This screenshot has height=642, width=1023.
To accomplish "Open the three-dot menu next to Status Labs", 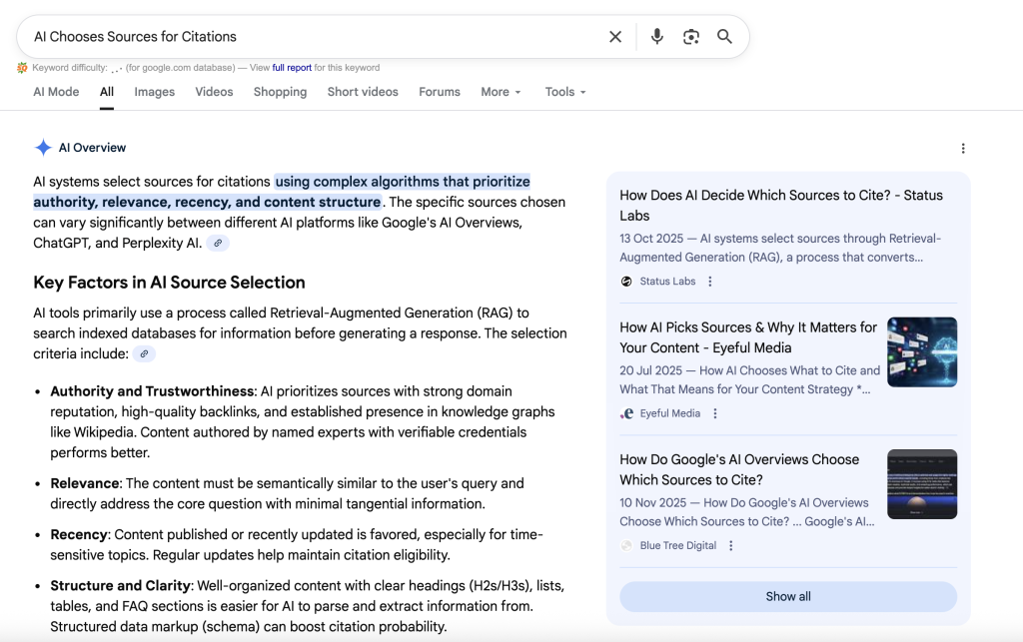I will click(710, 282).
